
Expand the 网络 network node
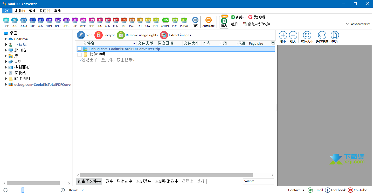click(6, 61)
